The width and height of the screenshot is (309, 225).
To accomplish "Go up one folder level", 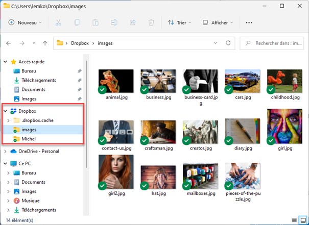I will (45, 43).
